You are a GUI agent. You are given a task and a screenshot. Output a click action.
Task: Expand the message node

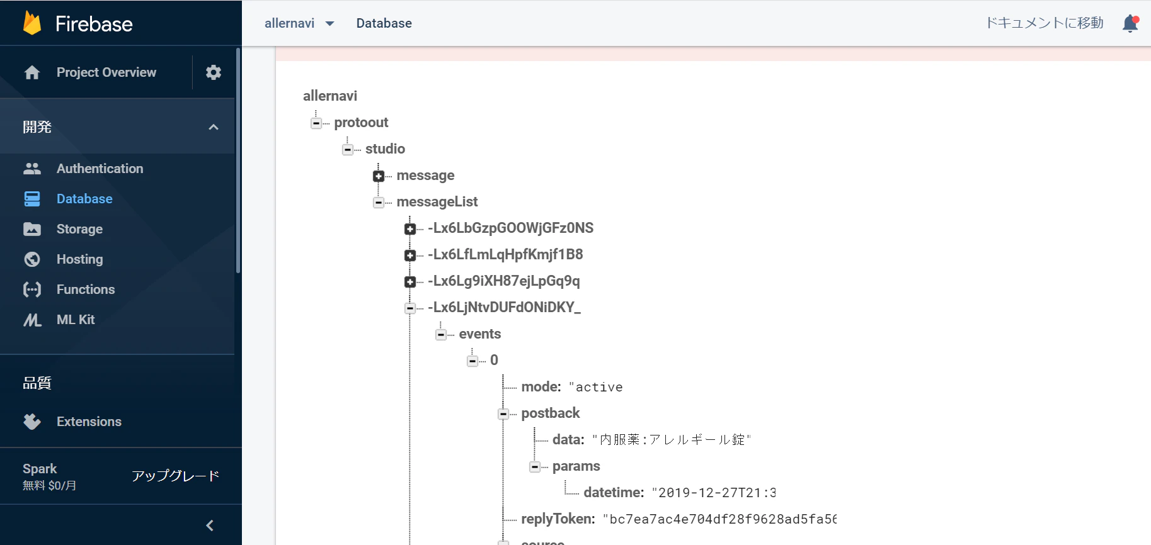coord(379,176)
